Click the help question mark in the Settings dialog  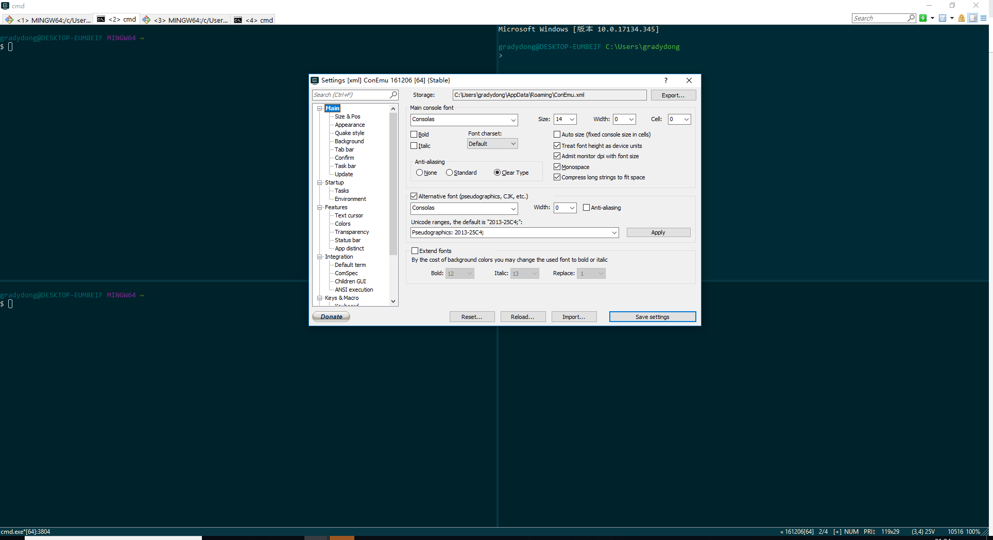665,80
